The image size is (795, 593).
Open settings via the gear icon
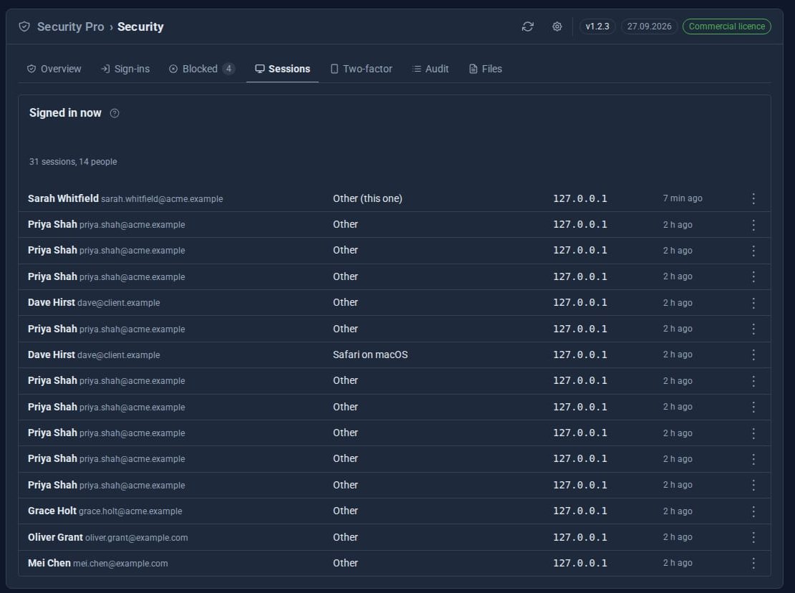click(556, 26)
